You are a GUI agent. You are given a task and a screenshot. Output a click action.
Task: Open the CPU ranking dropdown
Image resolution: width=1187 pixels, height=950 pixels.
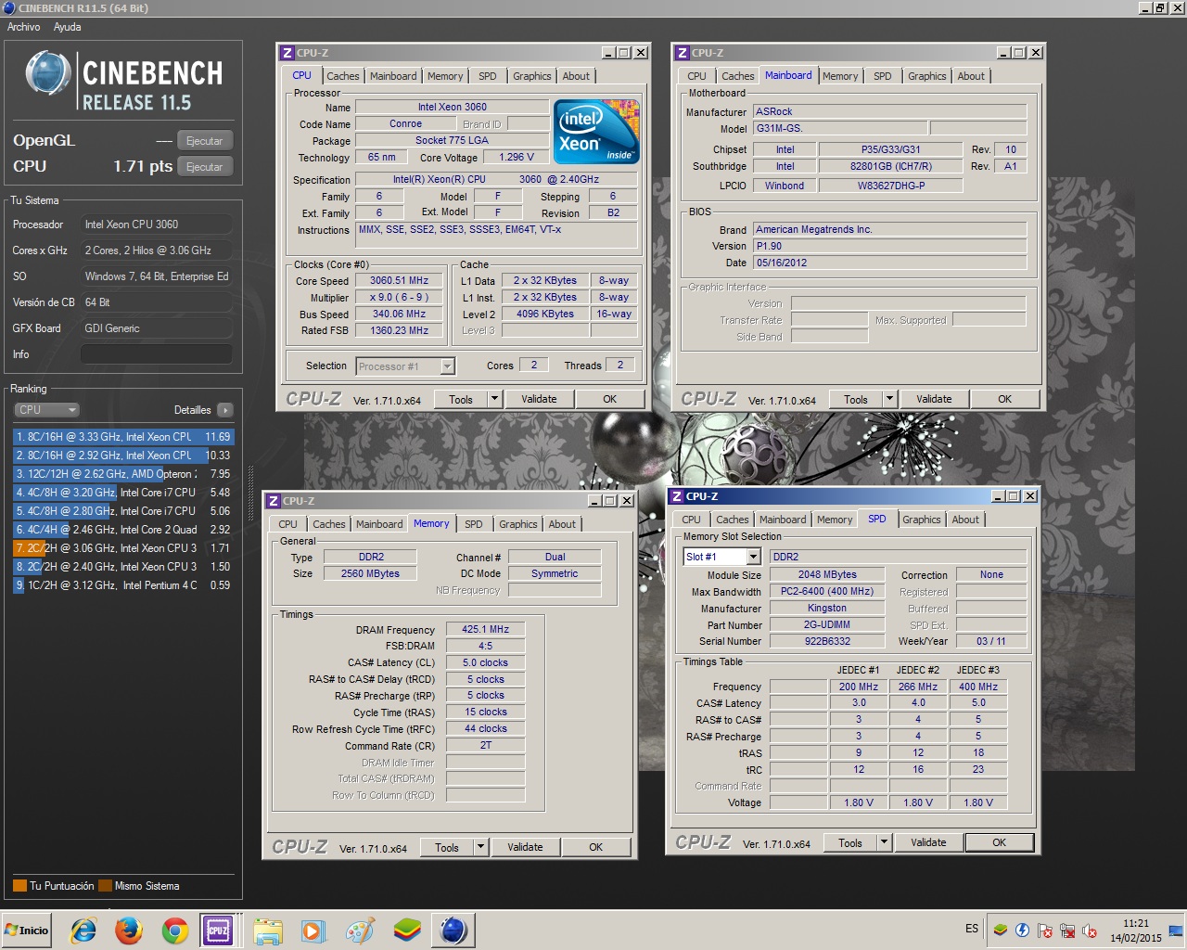46,410
